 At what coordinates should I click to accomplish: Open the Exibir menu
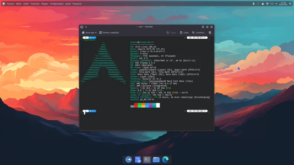26,4
